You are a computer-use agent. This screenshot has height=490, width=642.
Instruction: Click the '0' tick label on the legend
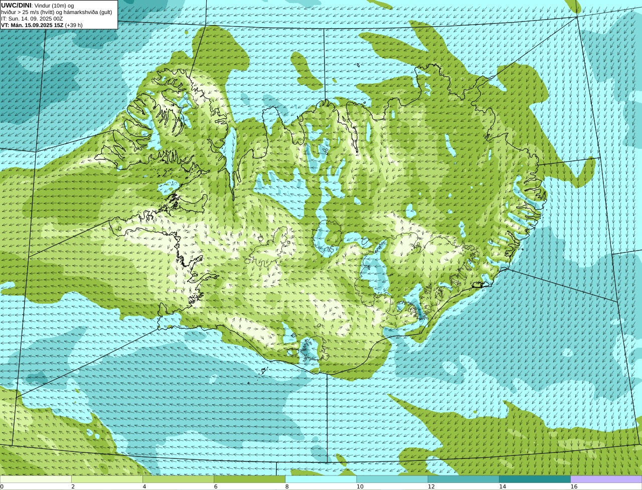pos(2,486)
